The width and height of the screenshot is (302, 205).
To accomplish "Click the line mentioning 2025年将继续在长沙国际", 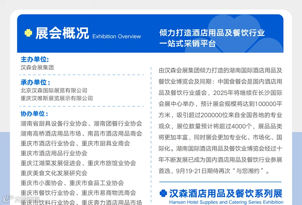I will (220, 93).
